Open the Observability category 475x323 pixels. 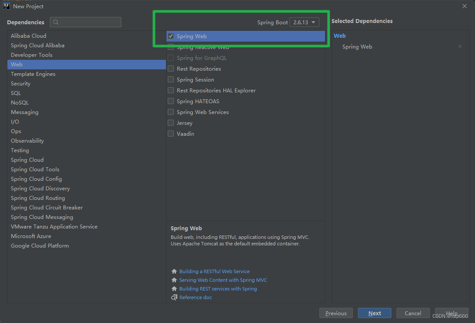(87, 141)
